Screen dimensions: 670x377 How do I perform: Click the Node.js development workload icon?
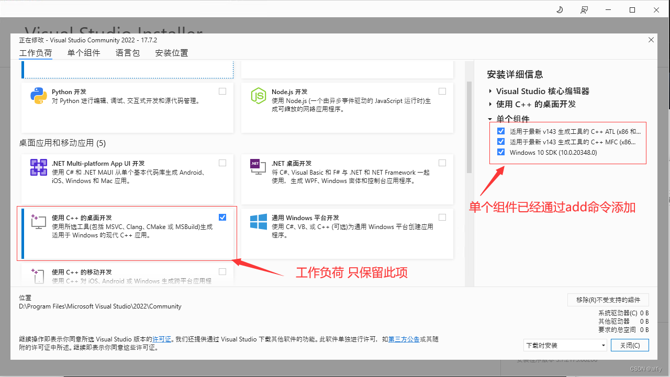click(259, 96)
